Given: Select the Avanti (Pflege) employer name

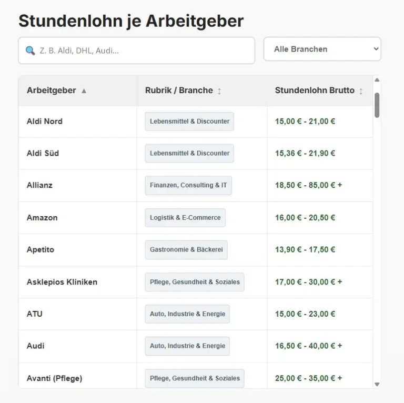Looking at the screenshot, I should point(55,378).
